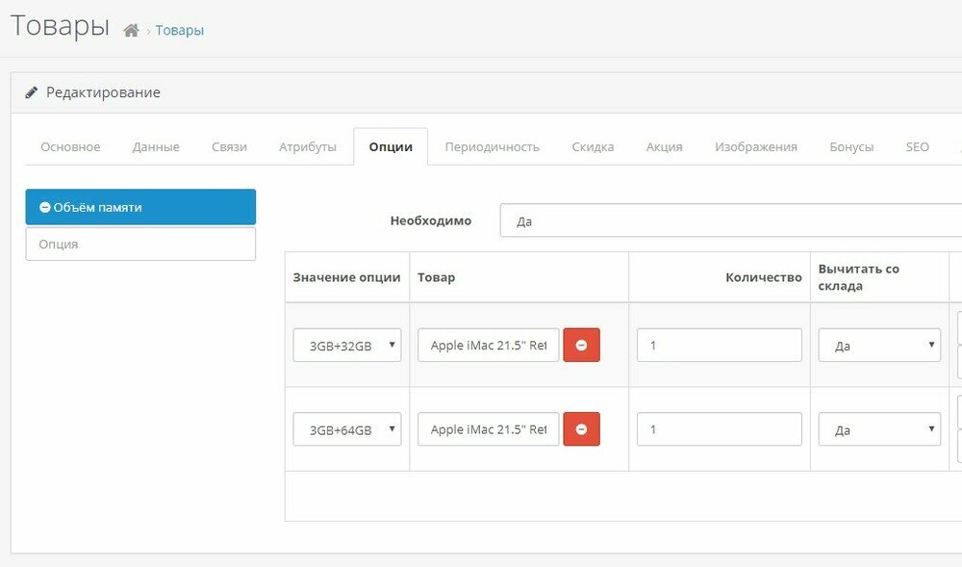Click the Редактирование panel heading
The image size is (962, 567).
(103, 92)
